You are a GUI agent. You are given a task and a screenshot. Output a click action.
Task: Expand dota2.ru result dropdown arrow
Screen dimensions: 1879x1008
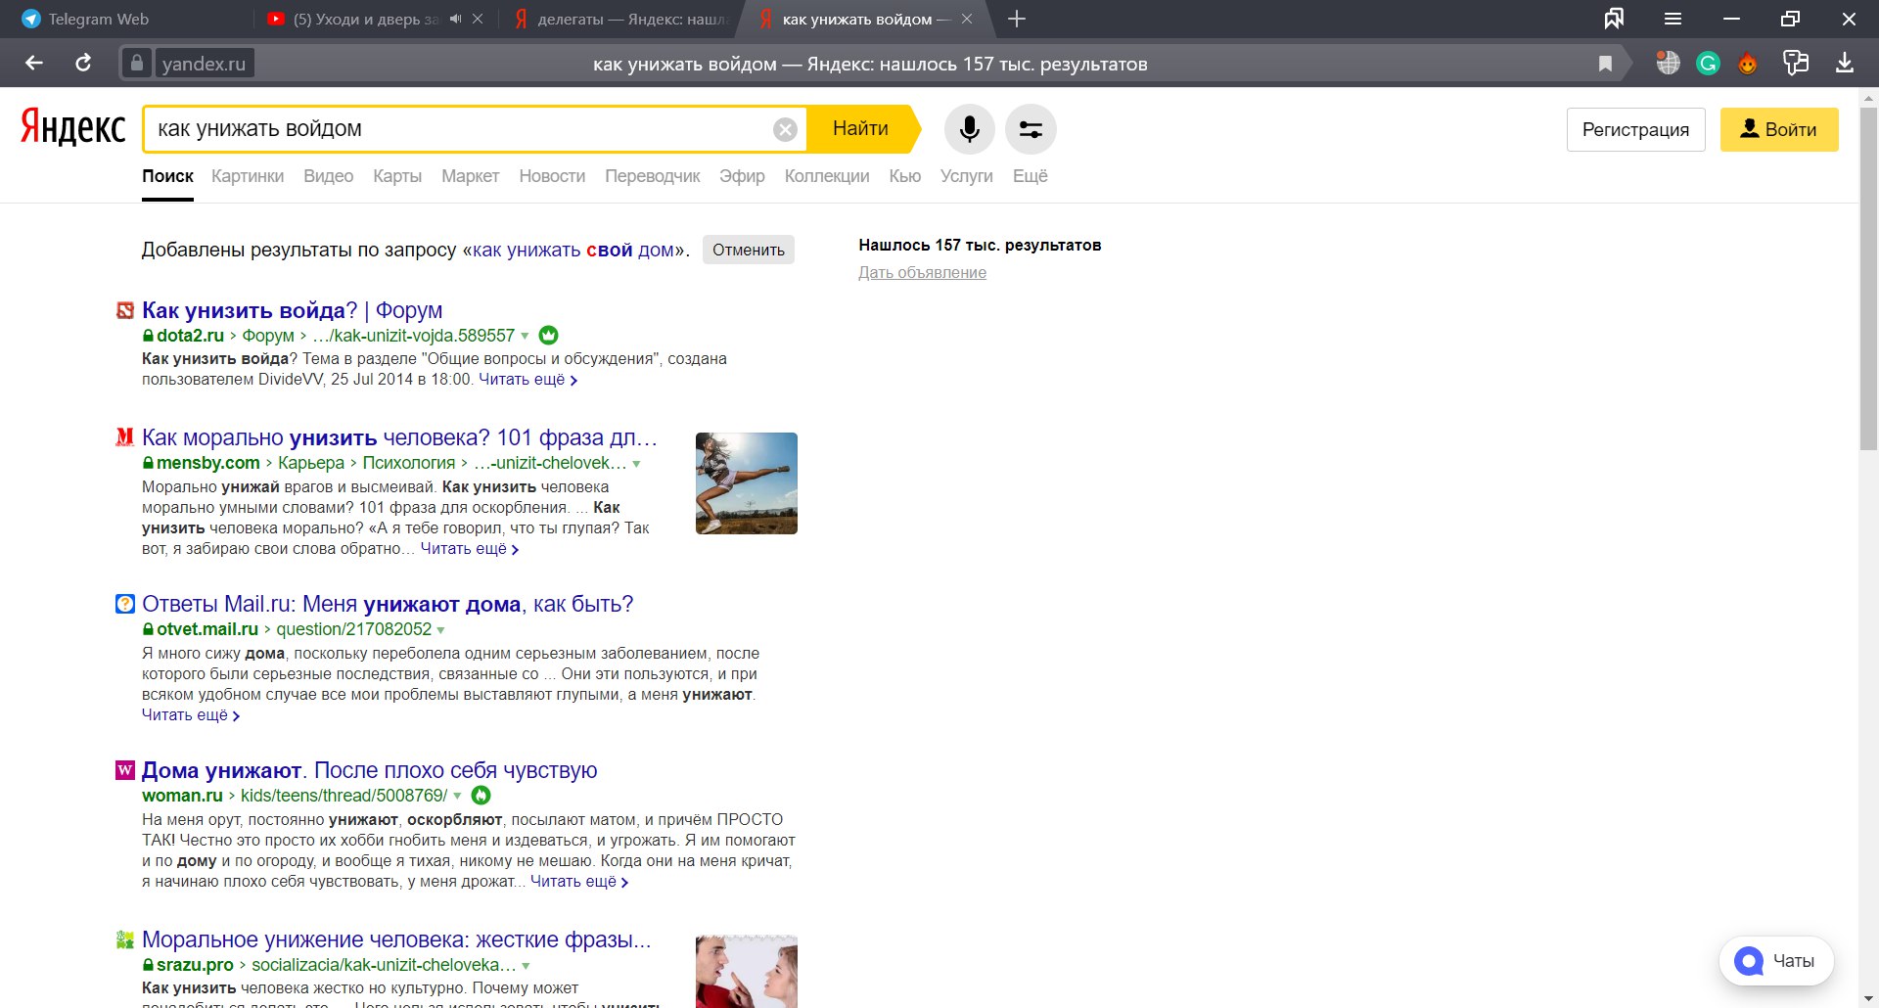coord(526,337)
